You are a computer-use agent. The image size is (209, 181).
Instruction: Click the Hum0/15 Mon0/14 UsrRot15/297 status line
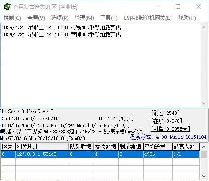pos(65,125)
